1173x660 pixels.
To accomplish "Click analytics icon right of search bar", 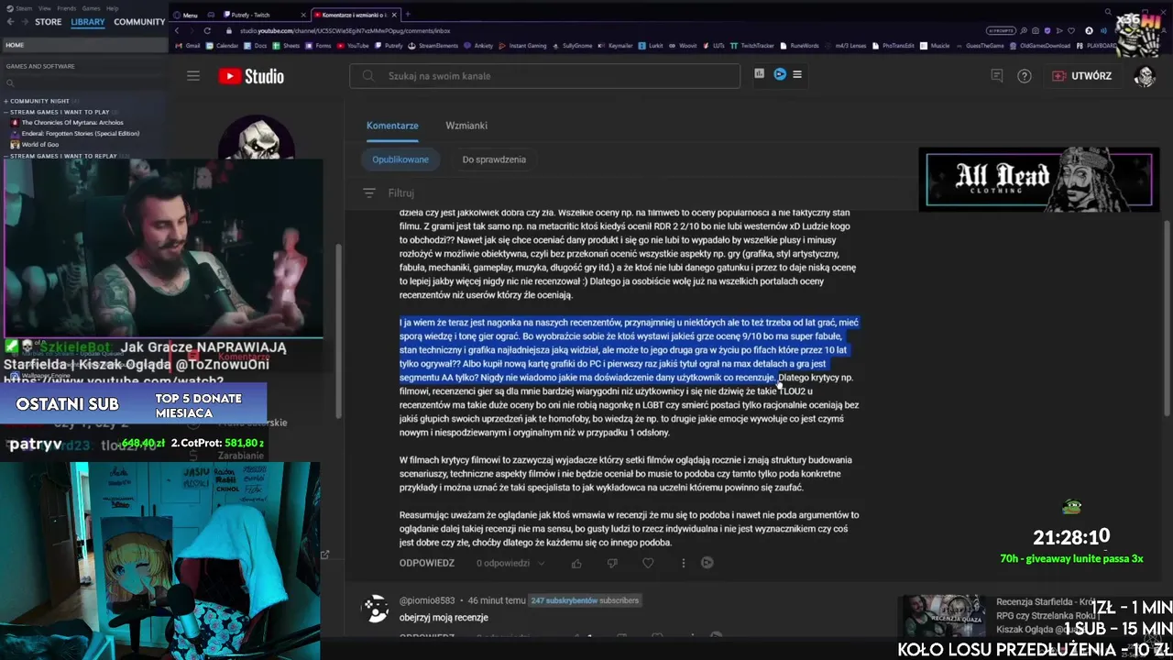I will point(759,74).
